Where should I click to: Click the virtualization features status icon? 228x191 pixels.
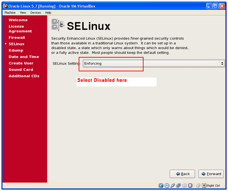[x=190, y=186]
